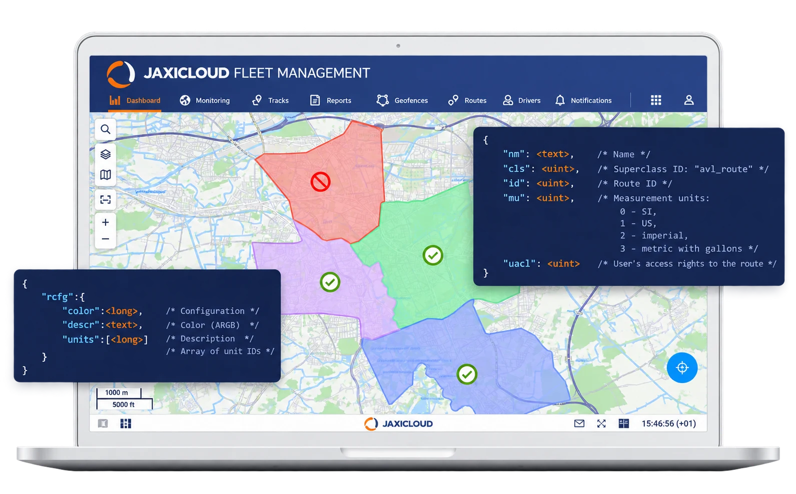This screenshot has height=494, width=796.
Task: Click the JAXICLOUD Fleet Management header logo
Action: click(238, 73)
